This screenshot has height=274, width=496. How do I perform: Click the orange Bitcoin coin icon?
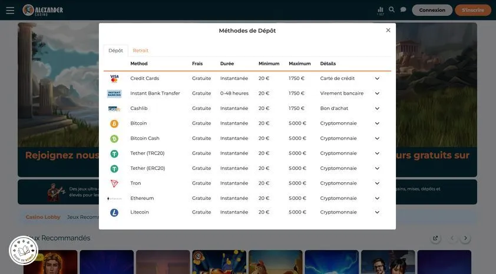click(114, 123)
